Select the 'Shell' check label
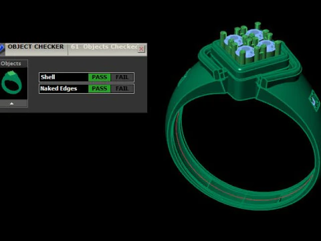The image size is (321, 241). (47, 77)
